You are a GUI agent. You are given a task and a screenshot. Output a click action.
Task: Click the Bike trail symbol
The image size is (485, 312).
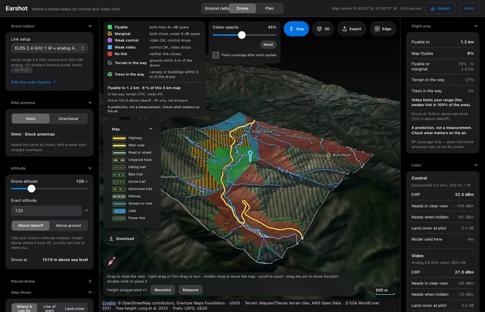pyautogui.click(x=119, y=174)
